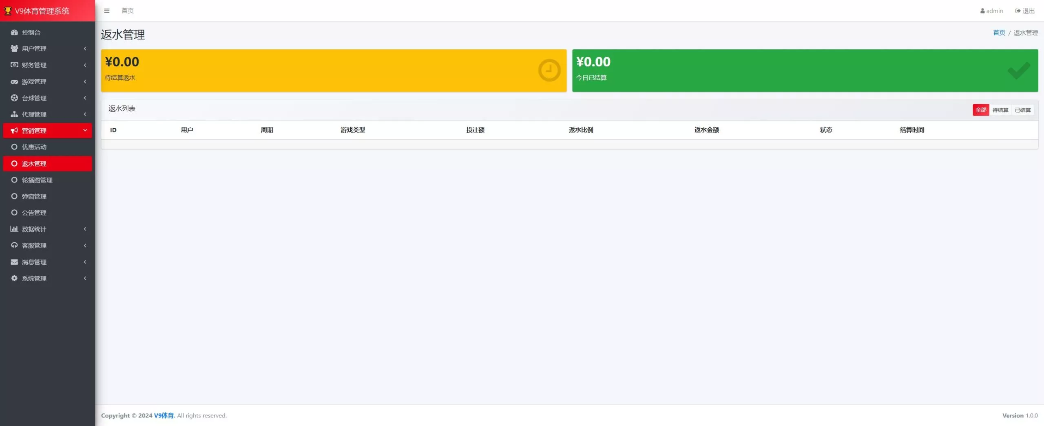Click the 退出 logout icon
This screenshot has height=426, width=1044.
coord(1018,11)
